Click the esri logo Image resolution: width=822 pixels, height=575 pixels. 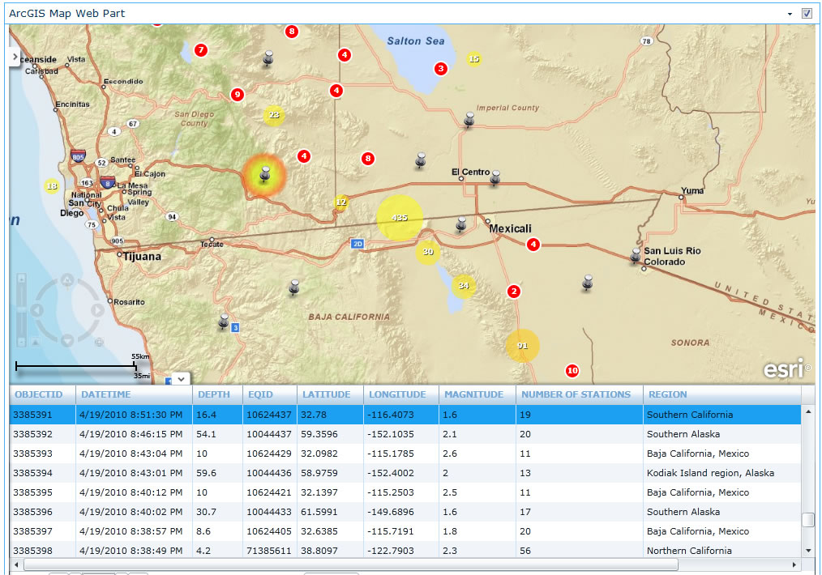coord(786,368)
